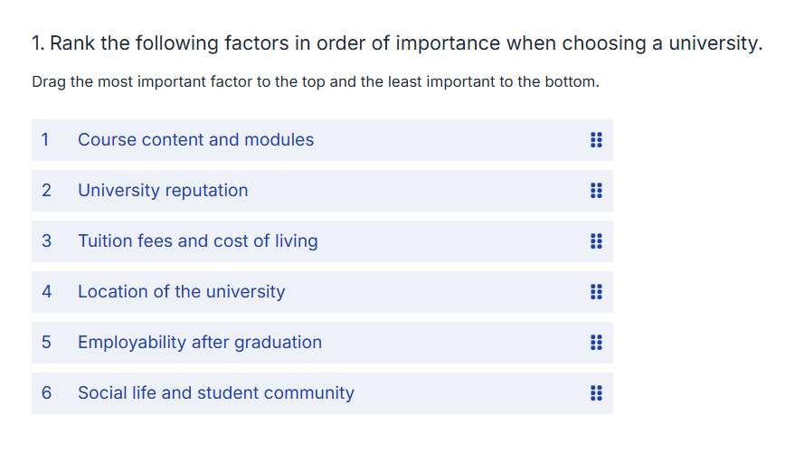Select Location of the university item
This screenshot has width=804, height=453.
click(x=322, y=292)
